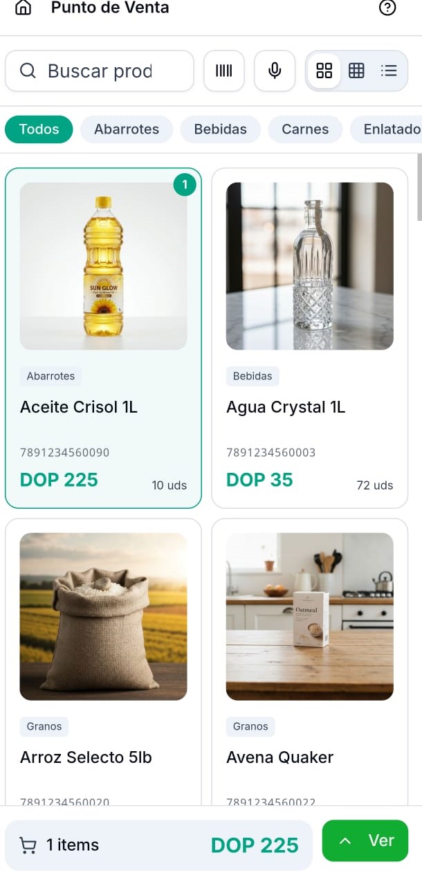
Task: Click the vertical page scrollbar
Action: (419, 187)
